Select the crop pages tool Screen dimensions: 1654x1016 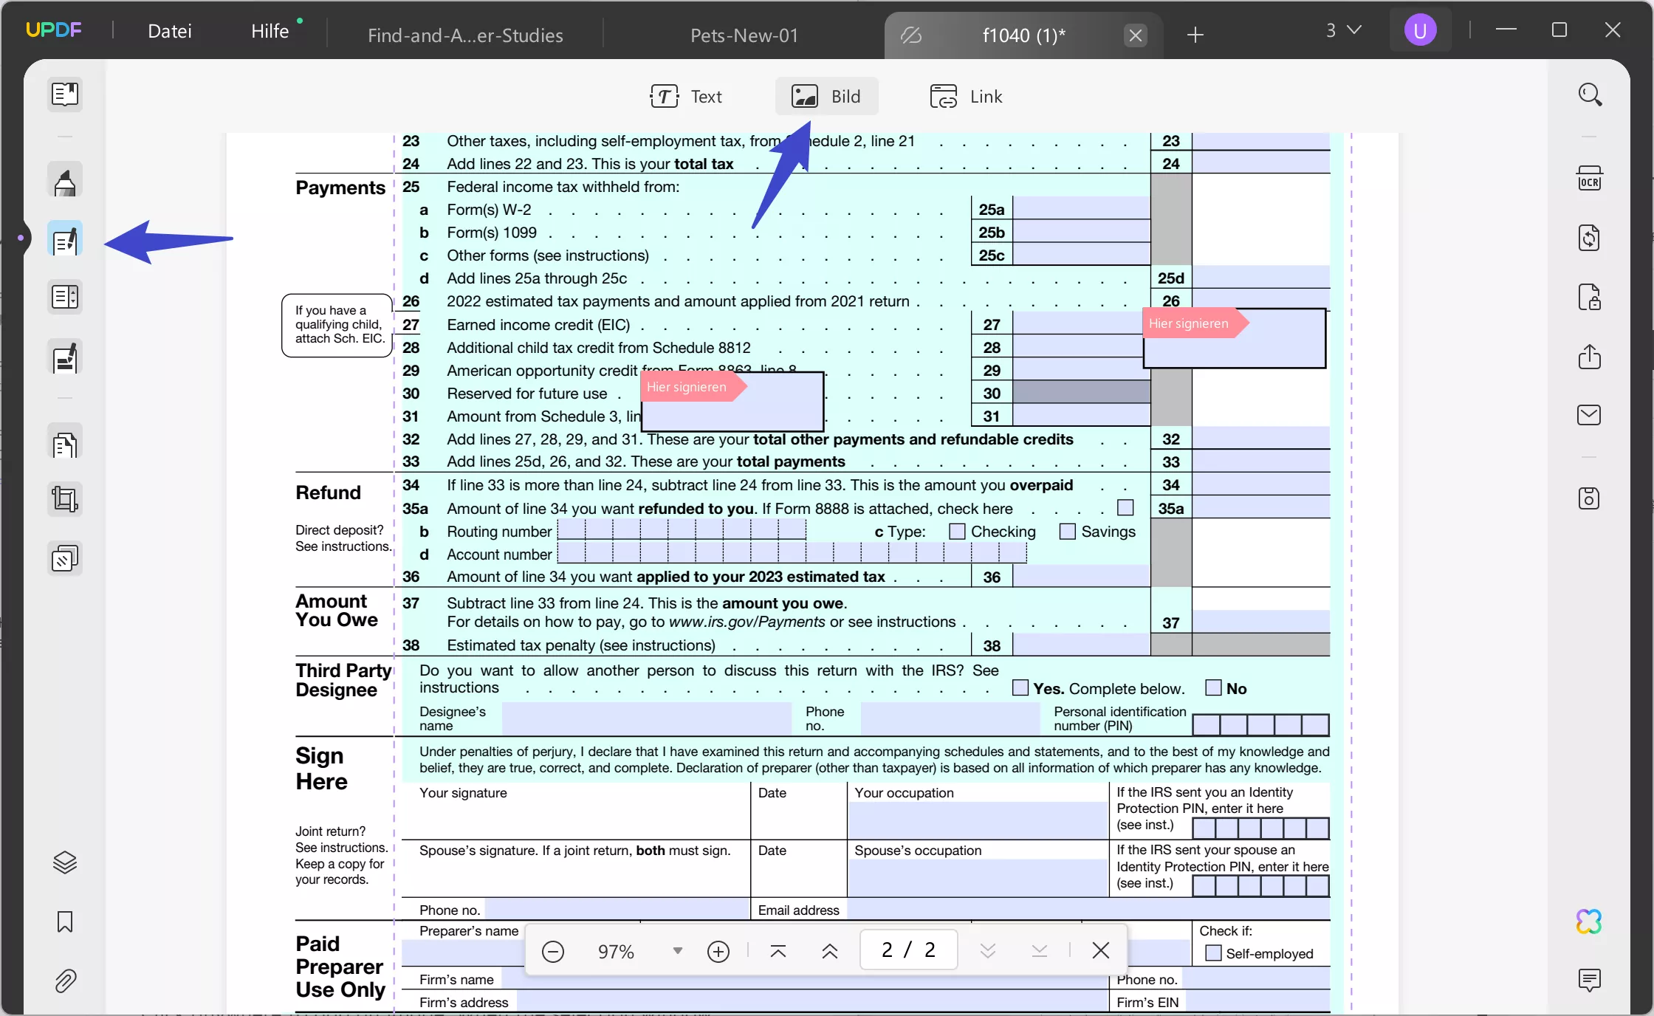pyautogui.click(x=65, y=499)
